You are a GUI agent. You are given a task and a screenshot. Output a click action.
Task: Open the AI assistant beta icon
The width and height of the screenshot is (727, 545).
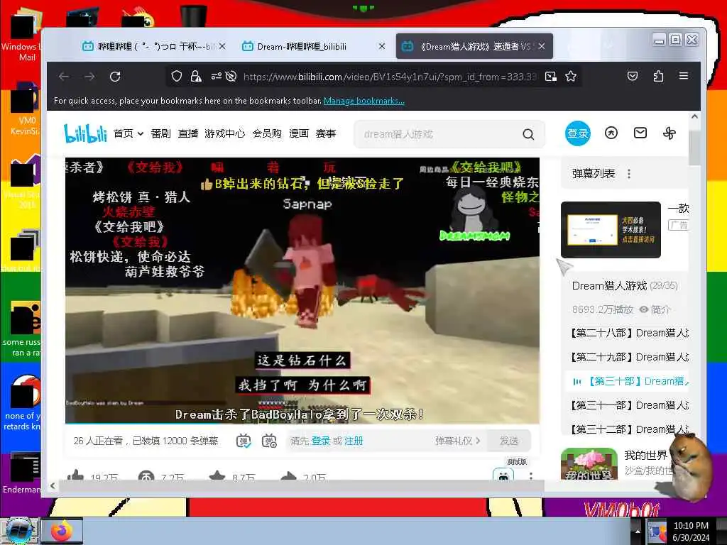tap(503, 475)
